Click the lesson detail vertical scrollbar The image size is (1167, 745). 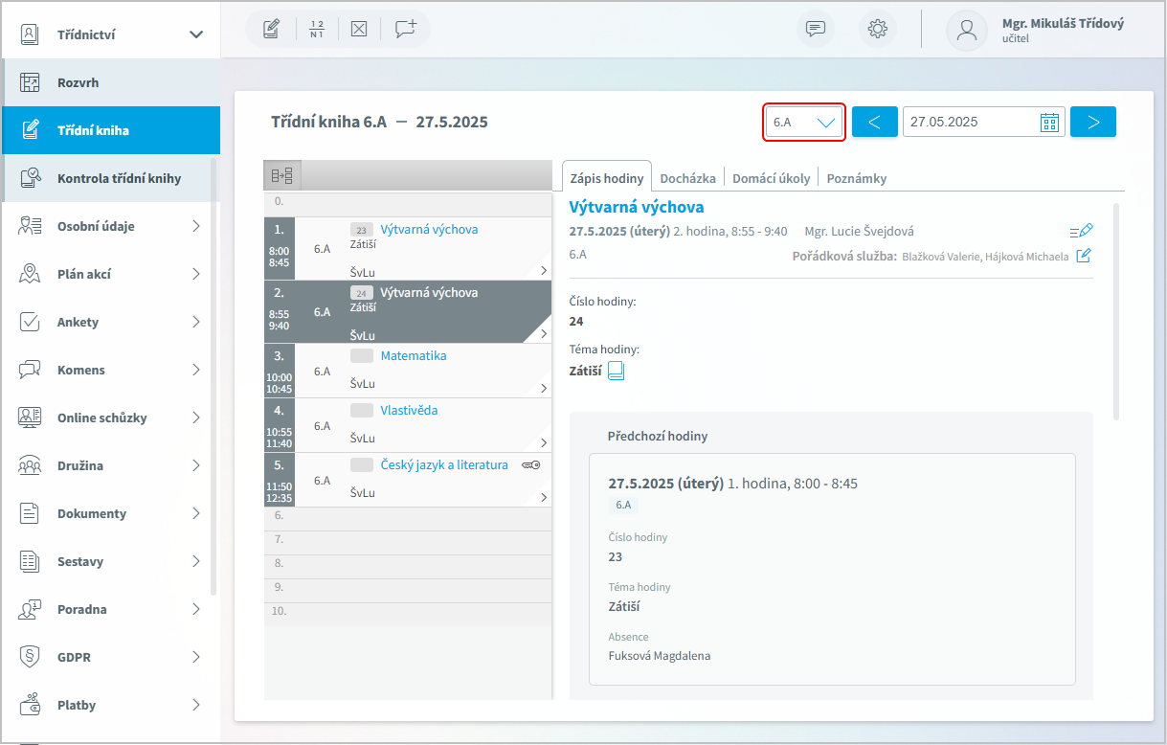(x=1116, y=311)
